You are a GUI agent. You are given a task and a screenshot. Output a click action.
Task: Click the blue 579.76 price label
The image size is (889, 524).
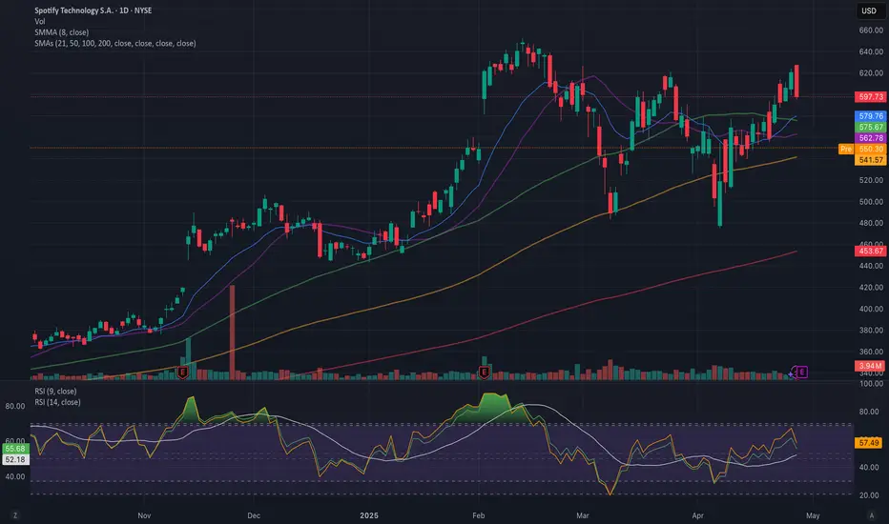click(870, 116)
